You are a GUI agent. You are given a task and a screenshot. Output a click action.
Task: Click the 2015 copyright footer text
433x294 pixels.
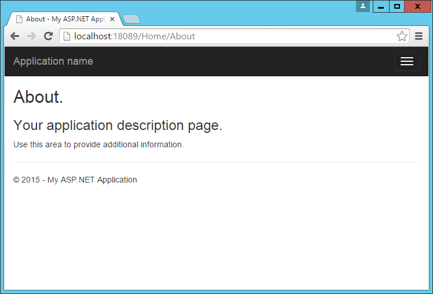pyautogui.click(x=75, y=180)
